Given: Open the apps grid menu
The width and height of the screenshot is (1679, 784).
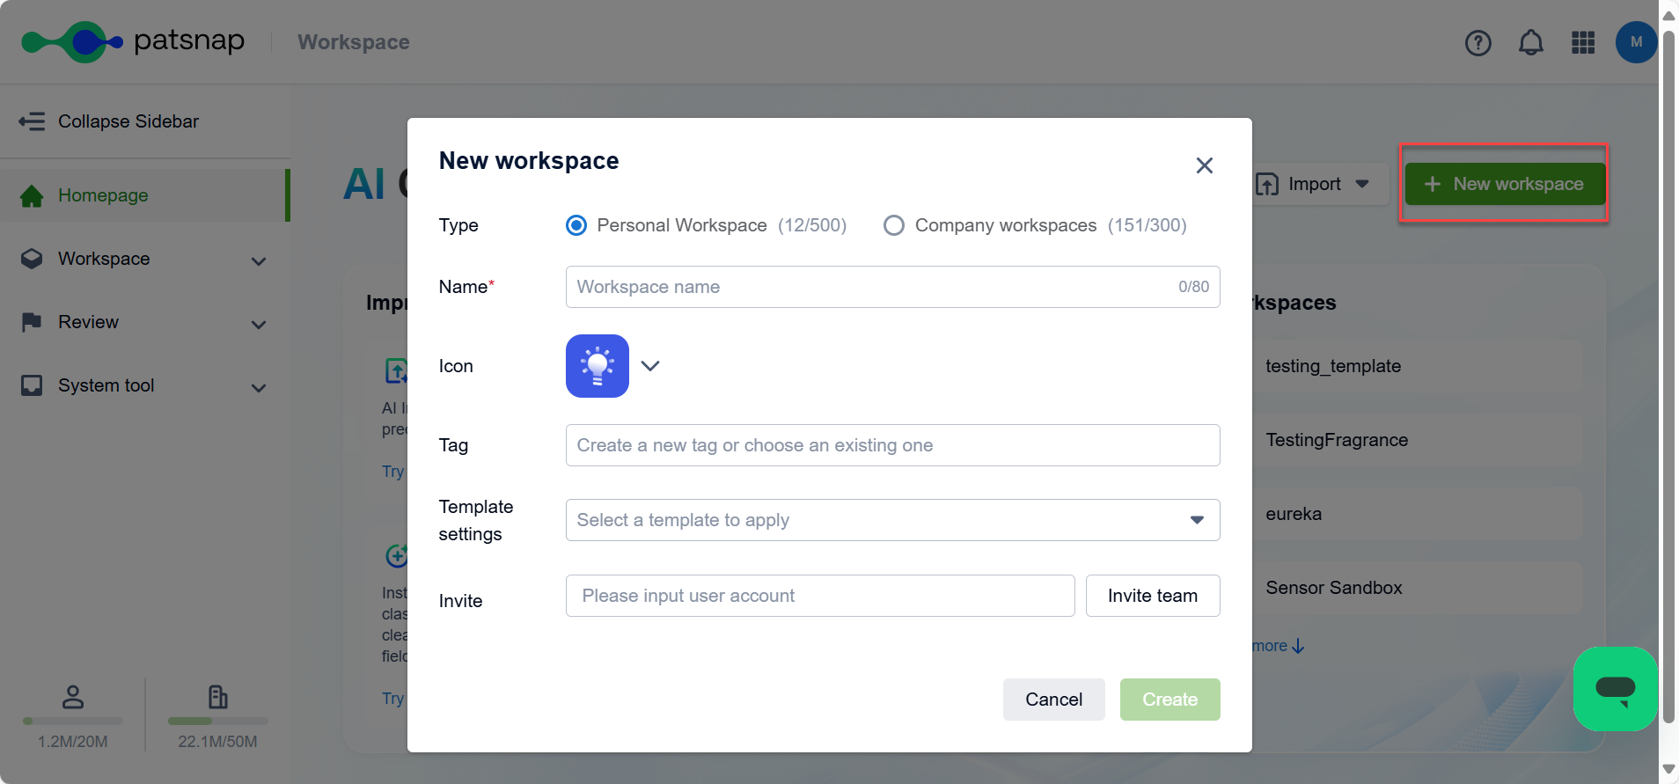Looking at the screenshot, I should tap(1583, 42).
